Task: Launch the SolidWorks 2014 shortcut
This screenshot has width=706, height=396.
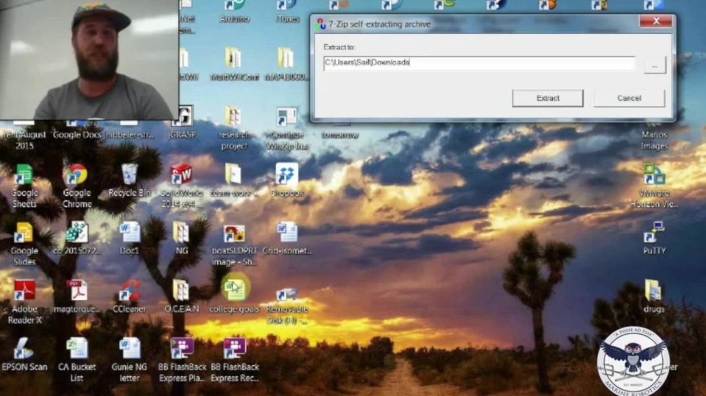Action: [x=181, y=176]
